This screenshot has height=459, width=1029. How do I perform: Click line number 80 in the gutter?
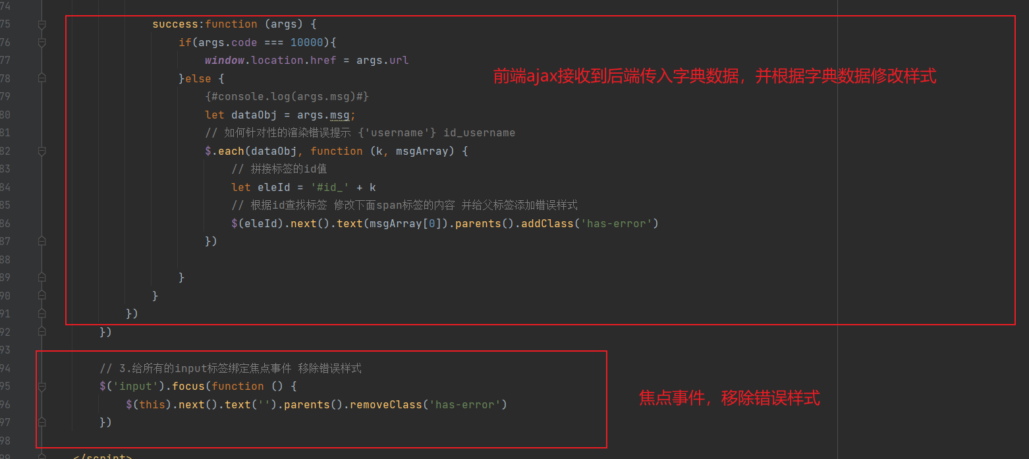(x=5, y=115)
